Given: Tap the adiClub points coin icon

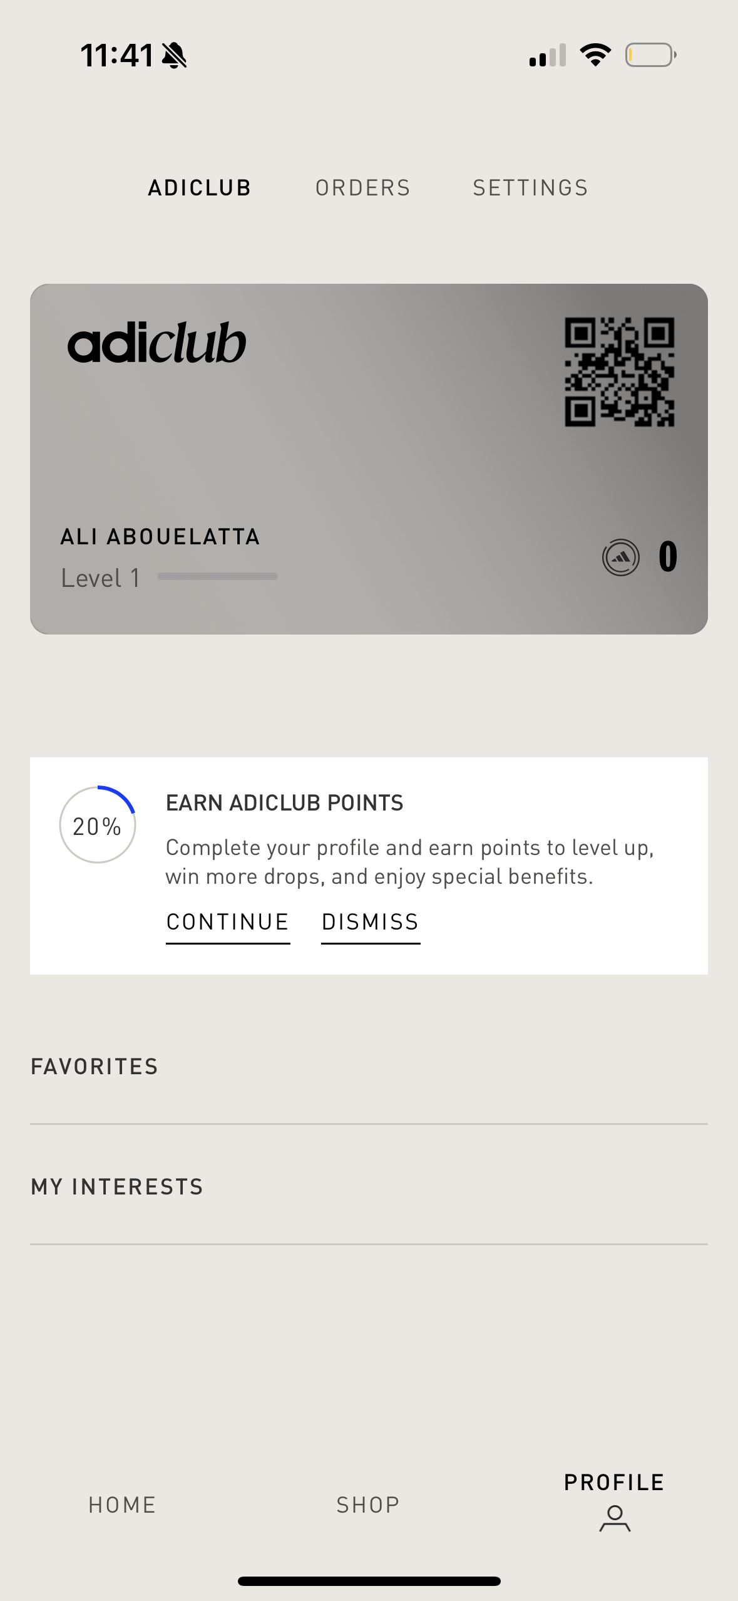Looking at the screenshot, I should [620, 557].
